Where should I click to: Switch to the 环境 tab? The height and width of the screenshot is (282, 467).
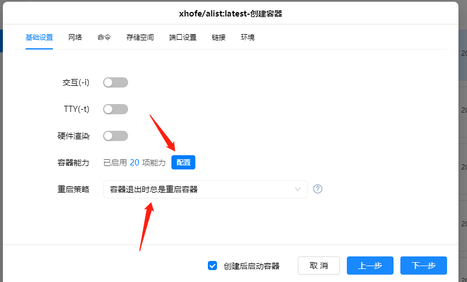(x=248, y=38)
